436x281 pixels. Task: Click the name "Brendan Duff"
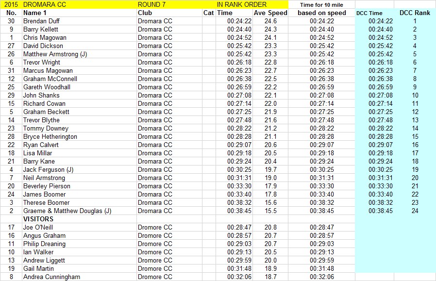click(x=41, y=21)
